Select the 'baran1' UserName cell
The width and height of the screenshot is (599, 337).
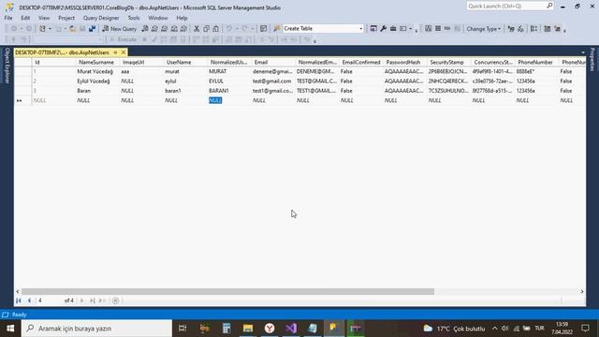point(185,91)
